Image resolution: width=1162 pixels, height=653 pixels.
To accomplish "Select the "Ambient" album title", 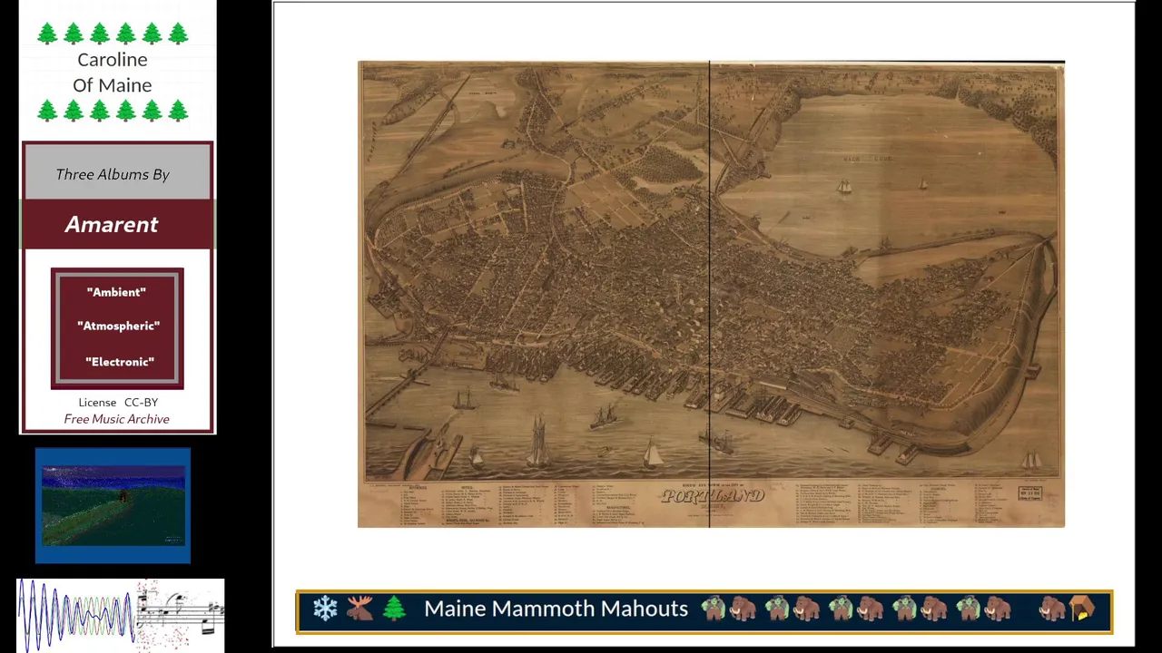I will coord(116,292).
